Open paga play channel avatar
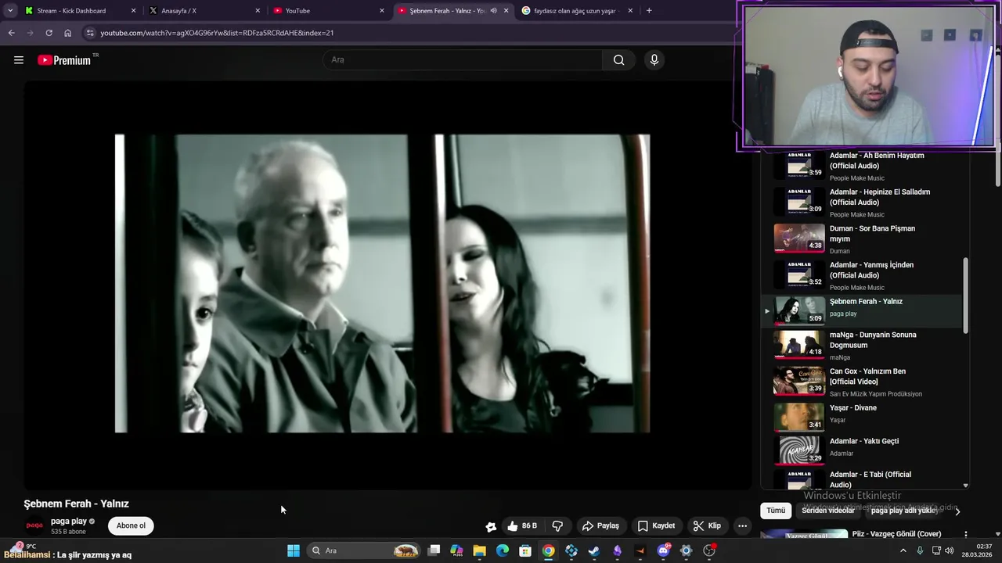 (34, 525)
